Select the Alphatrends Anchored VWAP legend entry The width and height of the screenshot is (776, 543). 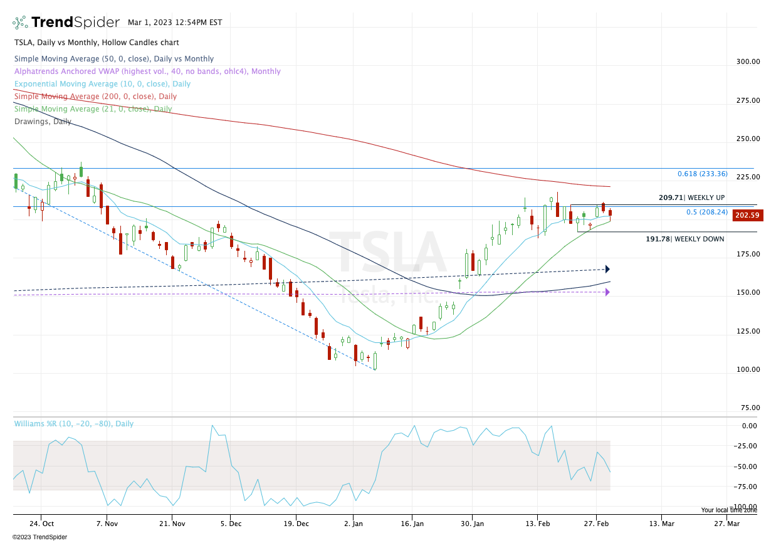[x=147, y=71]
